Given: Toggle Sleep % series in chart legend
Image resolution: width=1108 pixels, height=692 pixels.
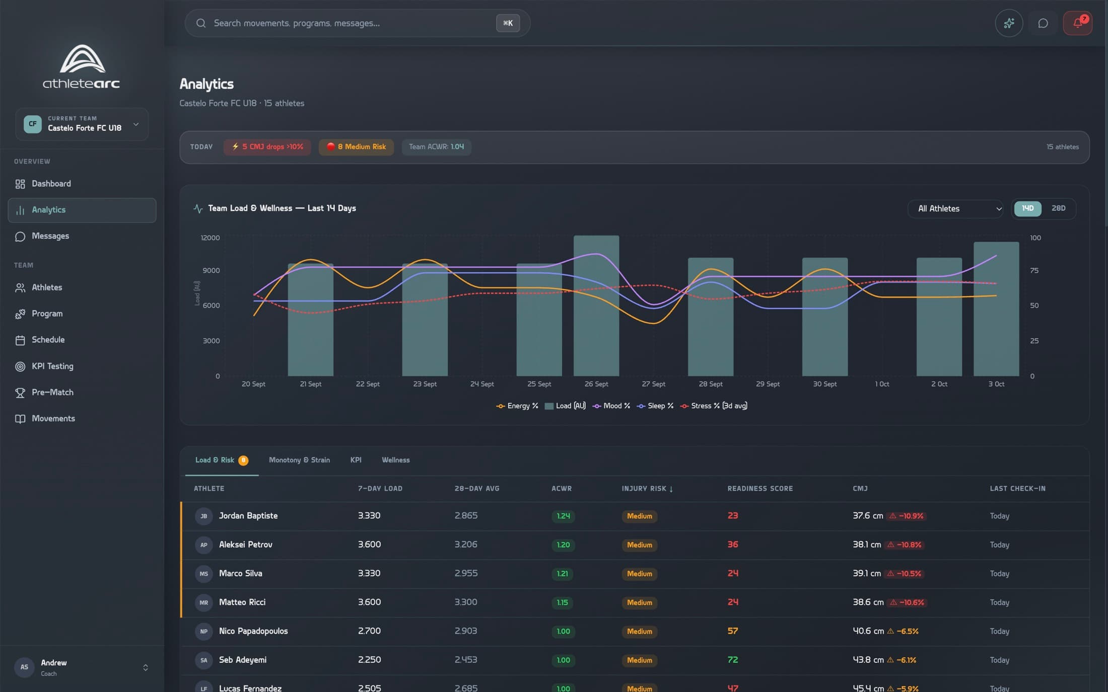Looking at the screenshot, I should click(655, 406).
